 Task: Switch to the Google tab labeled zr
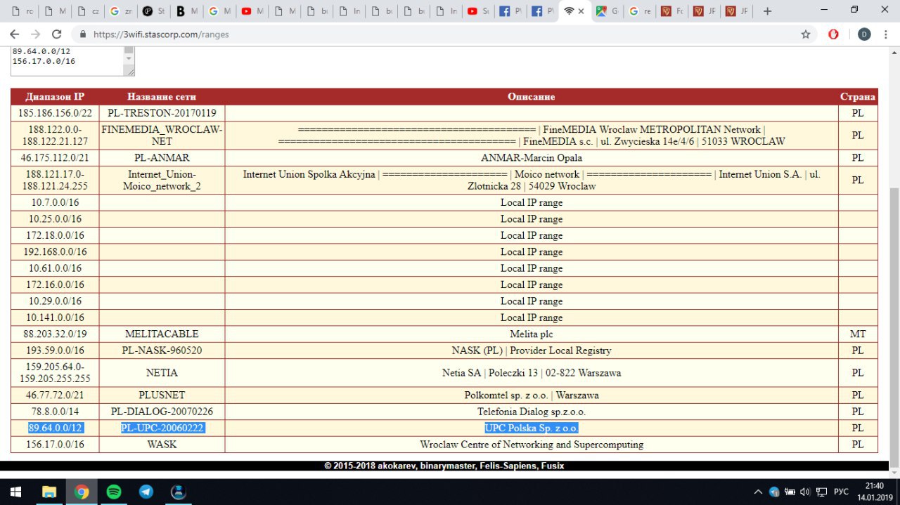pyautogui.click(x=122, y=11)
